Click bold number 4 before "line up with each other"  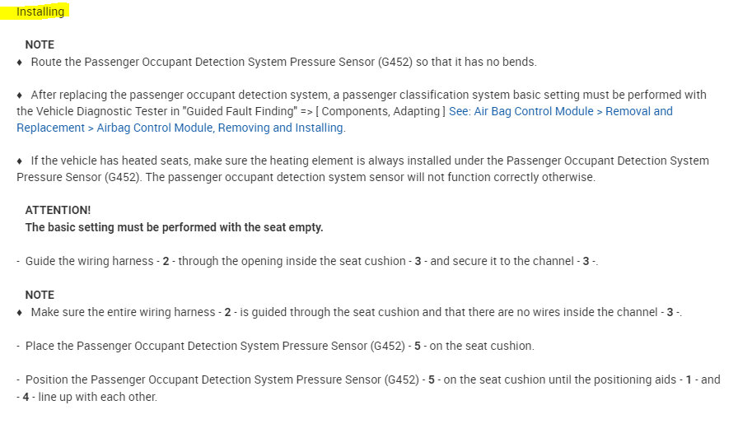pyautogui.click(x=26, y=397)
